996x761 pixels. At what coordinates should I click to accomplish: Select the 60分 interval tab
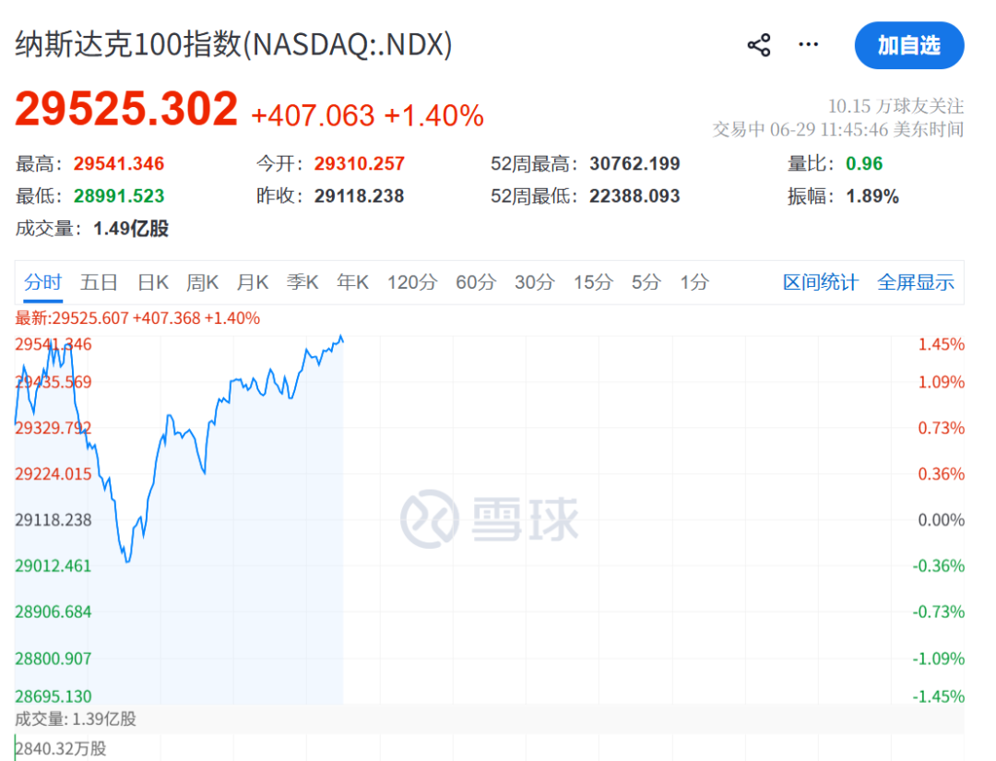(476, 281)
